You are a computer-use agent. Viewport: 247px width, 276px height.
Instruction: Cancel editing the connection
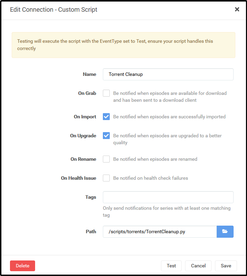pos(198,266)
